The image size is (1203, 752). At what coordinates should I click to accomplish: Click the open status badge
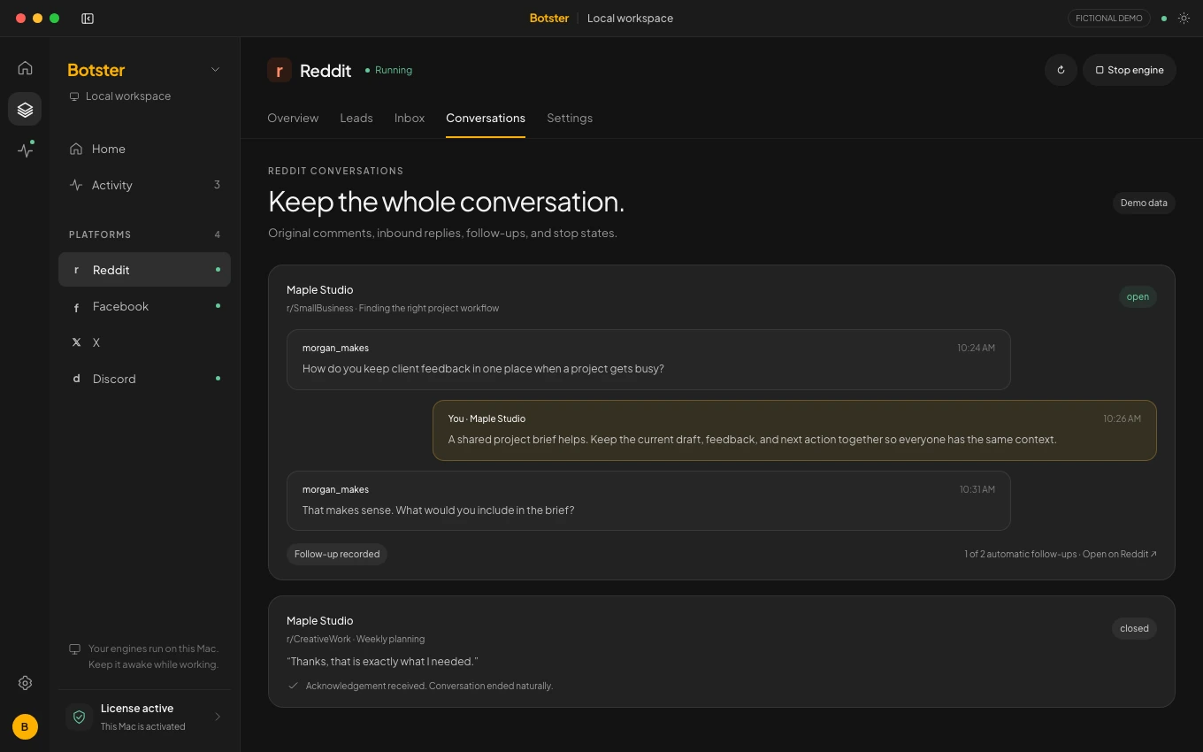pos(1138,297)
